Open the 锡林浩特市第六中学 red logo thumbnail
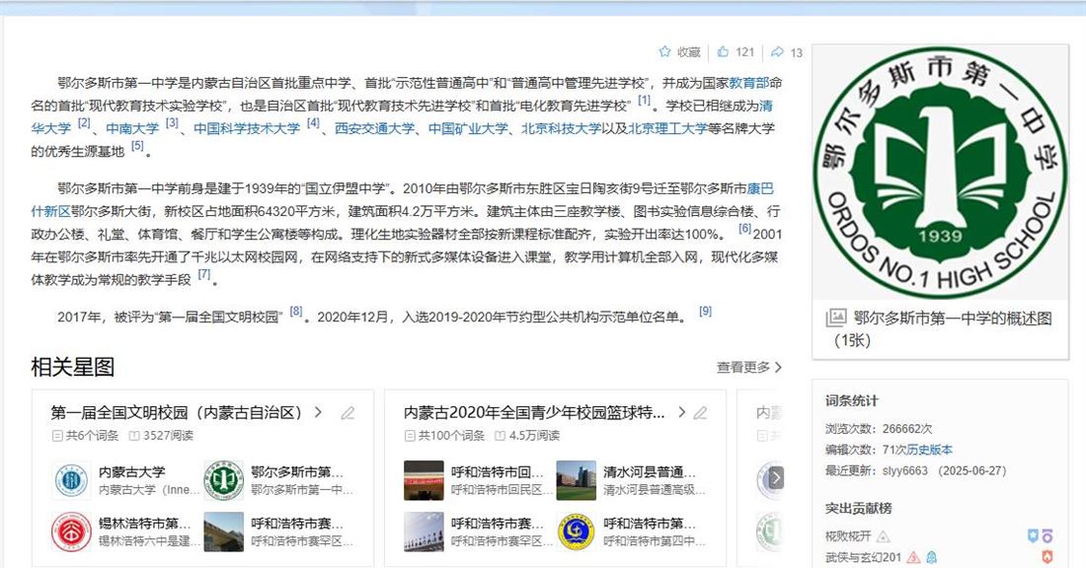The width and height of the screenshot is (1086, 568). point(71,532)
